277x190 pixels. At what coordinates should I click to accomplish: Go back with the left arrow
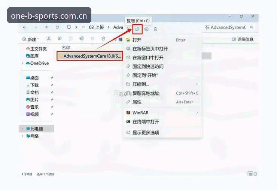(x=24, y=27)
